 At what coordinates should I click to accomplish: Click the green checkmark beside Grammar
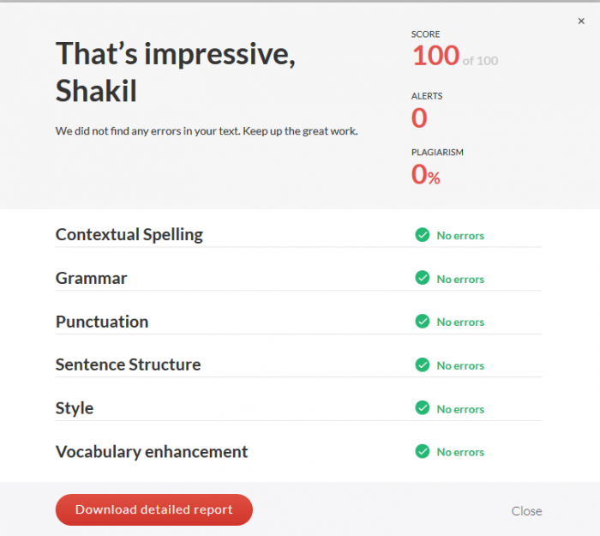click(x=422, y=278)
